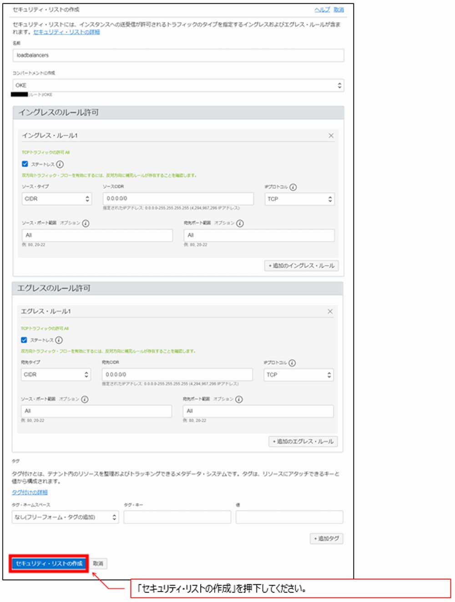Click 追加のイングレス・ルール to add a rule

[302, 266]
